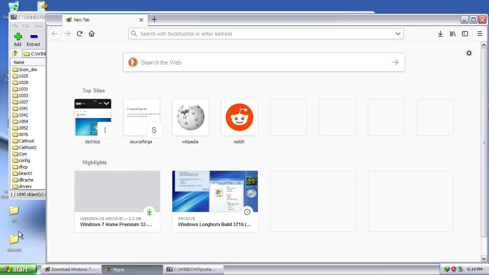This screenshot has height=275, width=489.
Task: Open new tab page settings gear
Action: tap(469, 53)
